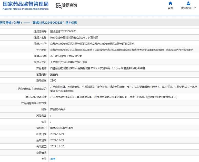
Task: Click the 生产地址 address value
Action: click(x=122, y=50)
